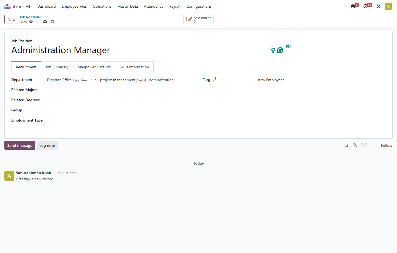Open the Employee Files menu
This screenshot has width=397, height=253.
point(74,6)
